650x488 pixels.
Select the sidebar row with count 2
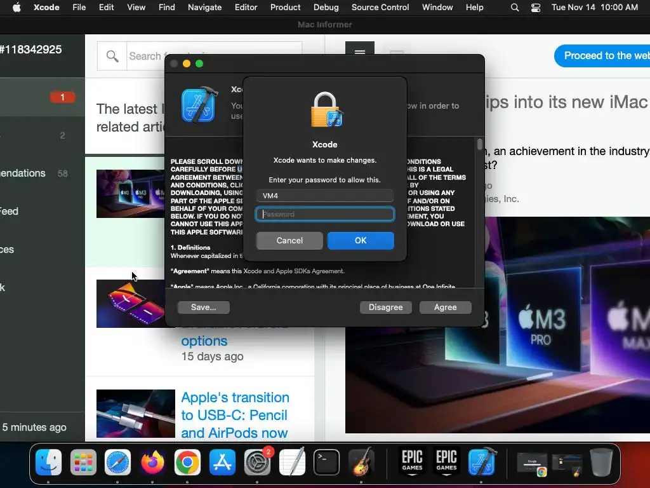coord(43,135)
